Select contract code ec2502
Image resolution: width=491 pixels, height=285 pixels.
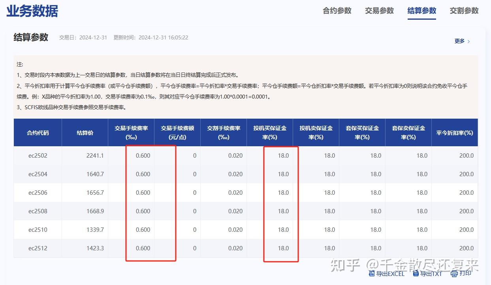(x=38, y=156)
